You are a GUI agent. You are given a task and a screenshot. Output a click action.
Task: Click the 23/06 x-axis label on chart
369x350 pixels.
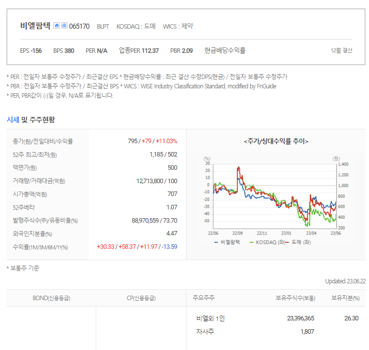pyautogui.click(x=335, y=233)
